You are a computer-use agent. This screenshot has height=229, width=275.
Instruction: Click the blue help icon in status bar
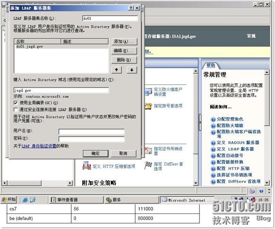pyautogui.click(x=261, y=191)
